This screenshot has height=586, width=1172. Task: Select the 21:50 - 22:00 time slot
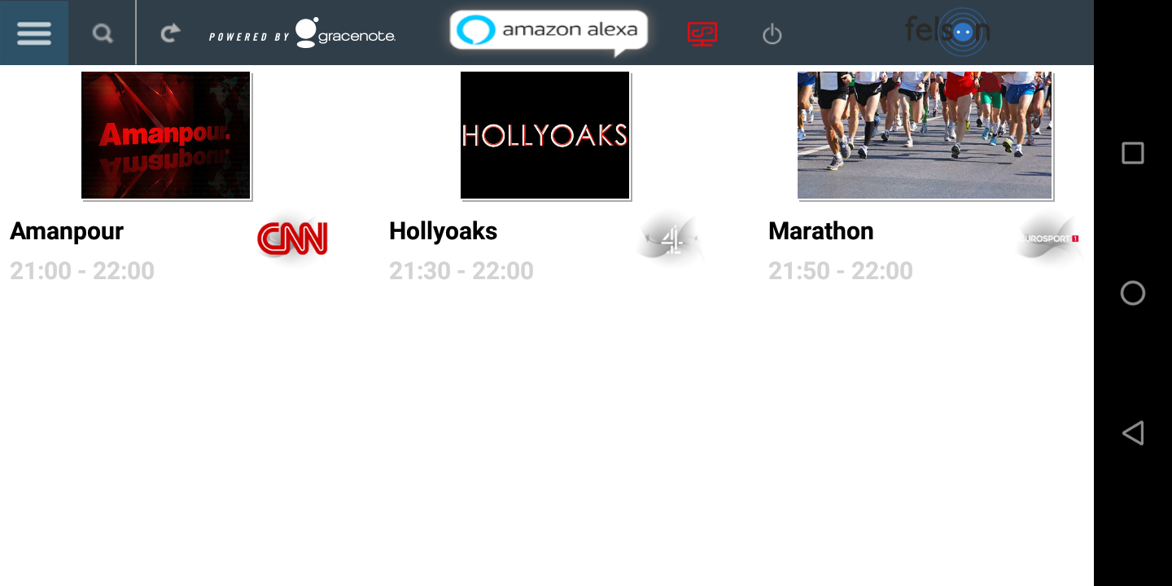tap(841, 271)
